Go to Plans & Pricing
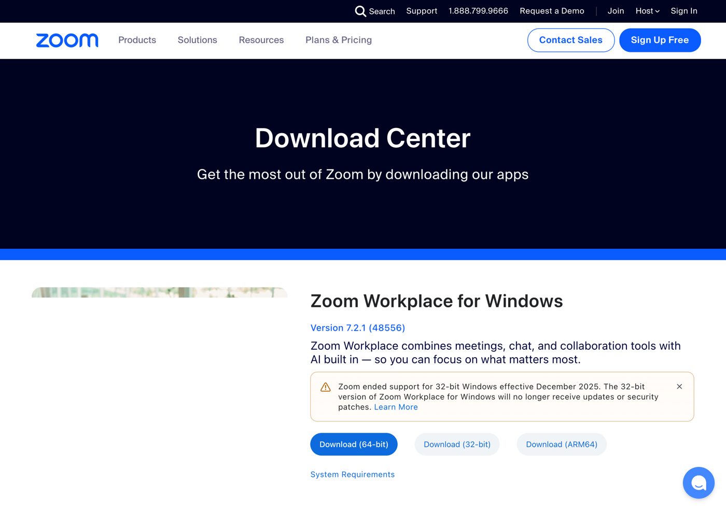 tap(339, 40)
